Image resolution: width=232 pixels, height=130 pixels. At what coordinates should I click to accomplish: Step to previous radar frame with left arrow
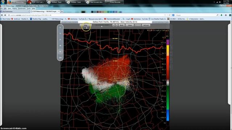(113, 25)
